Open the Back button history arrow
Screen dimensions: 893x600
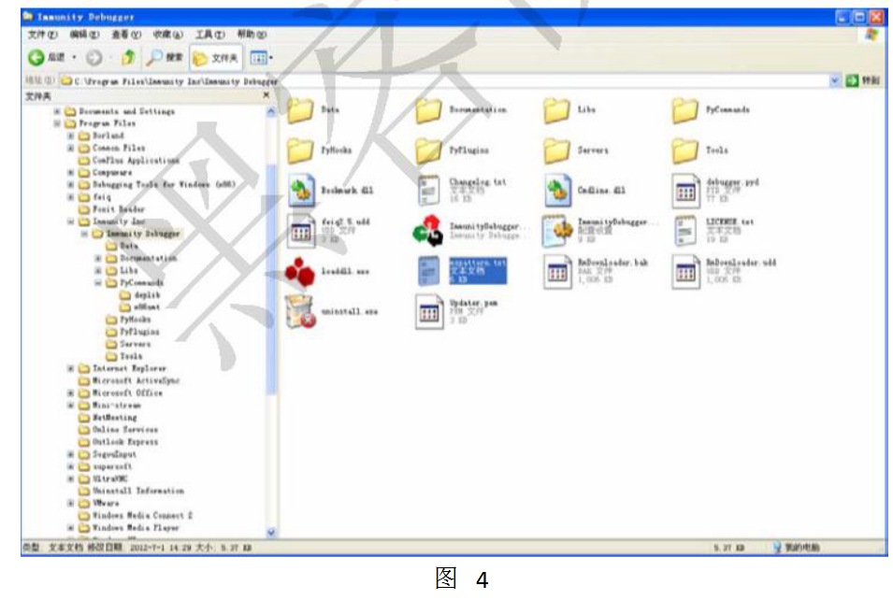[74, 58]
